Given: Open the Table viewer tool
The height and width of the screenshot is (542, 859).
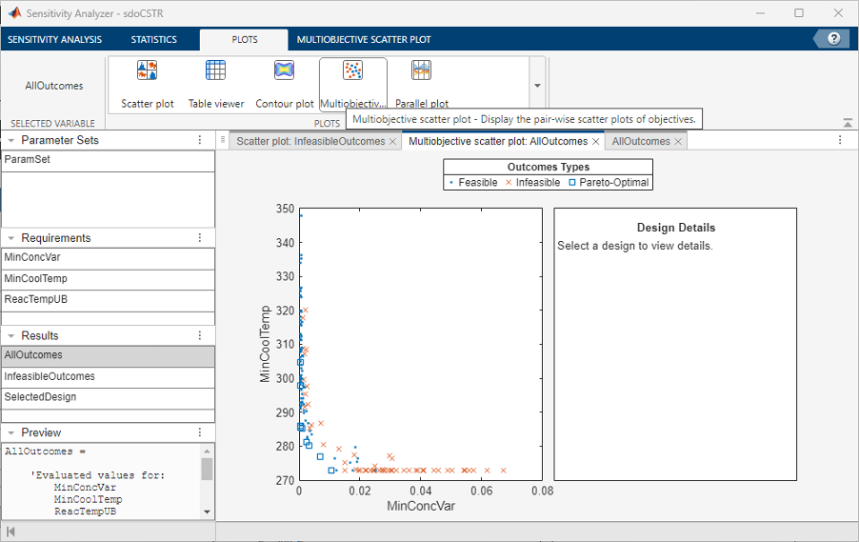Looking at the screenshot, I should (216, 82).
